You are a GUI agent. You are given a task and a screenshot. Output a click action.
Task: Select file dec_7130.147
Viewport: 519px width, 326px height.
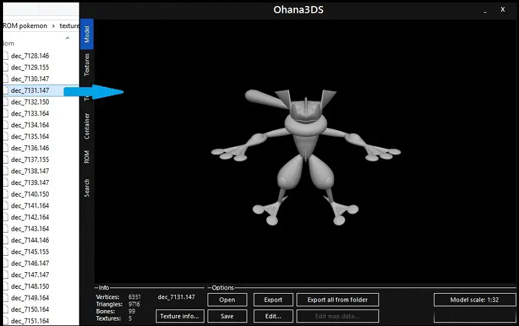pyautogui.click(x=30, y=79)
